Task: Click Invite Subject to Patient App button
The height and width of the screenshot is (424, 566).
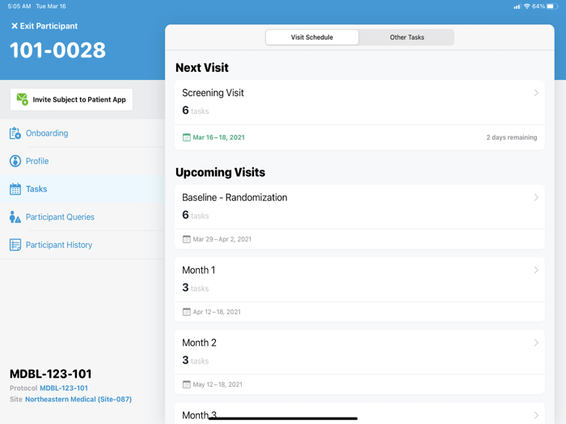Action: pyautogui.click(x=71, y=99)
